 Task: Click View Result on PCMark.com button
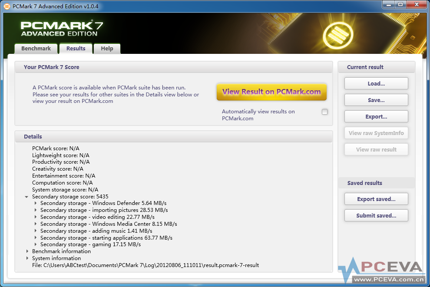(271, 92)
